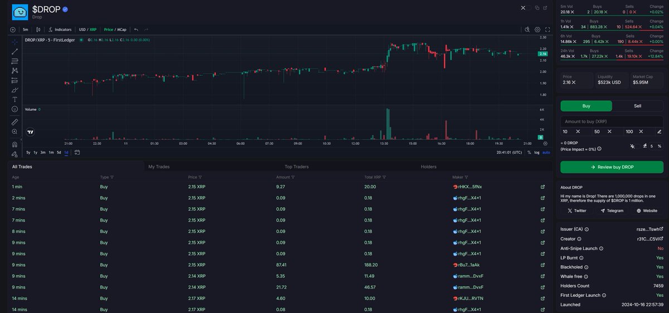Open the emoji icons tool
Viewport: 669px width, 313px height.
tap(14, 109)
